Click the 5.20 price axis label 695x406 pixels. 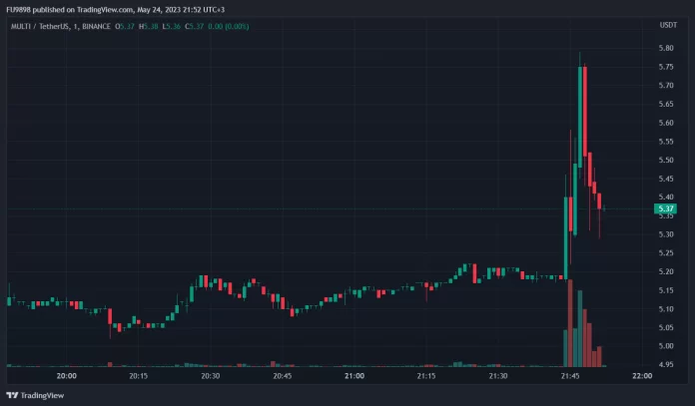pyautogui.click(x=665, y=271)
